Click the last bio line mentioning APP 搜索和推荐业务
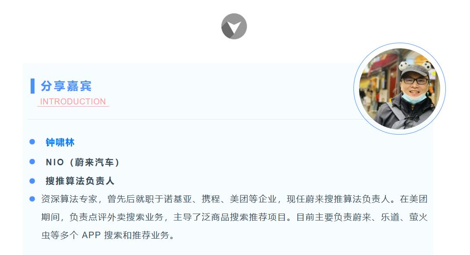 pos(108,235)
